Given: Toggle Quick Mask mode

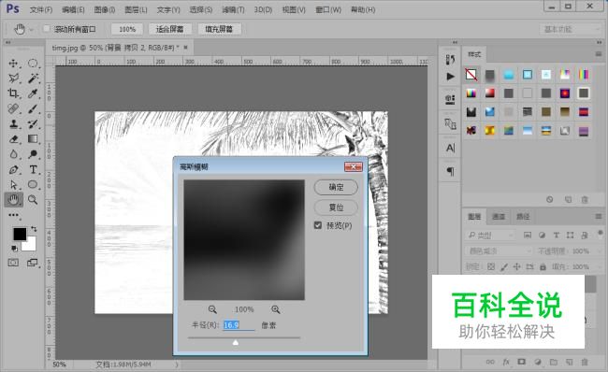Looking at the screenshot, I should pyautogui.click(x=13, y=263).
